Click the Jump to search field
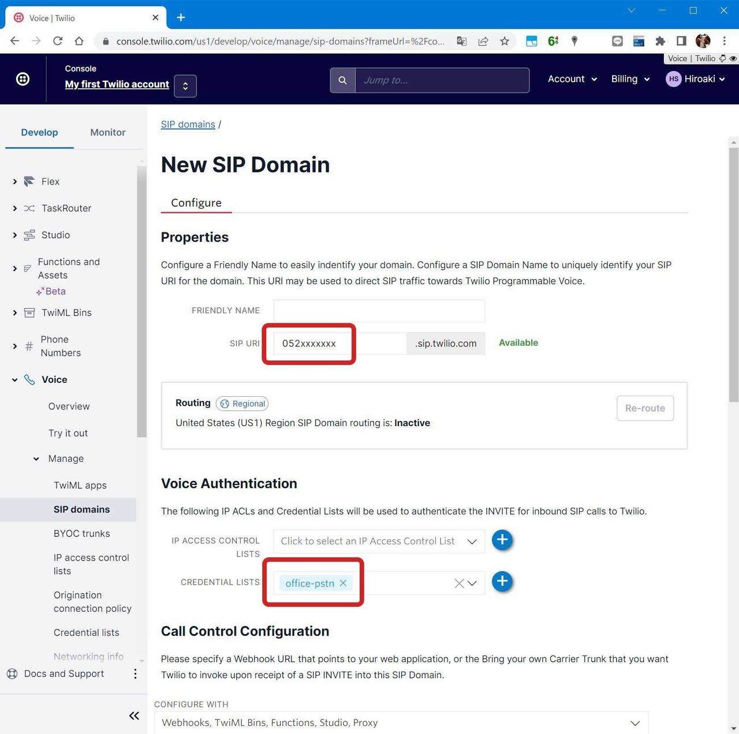 (442, 80)
